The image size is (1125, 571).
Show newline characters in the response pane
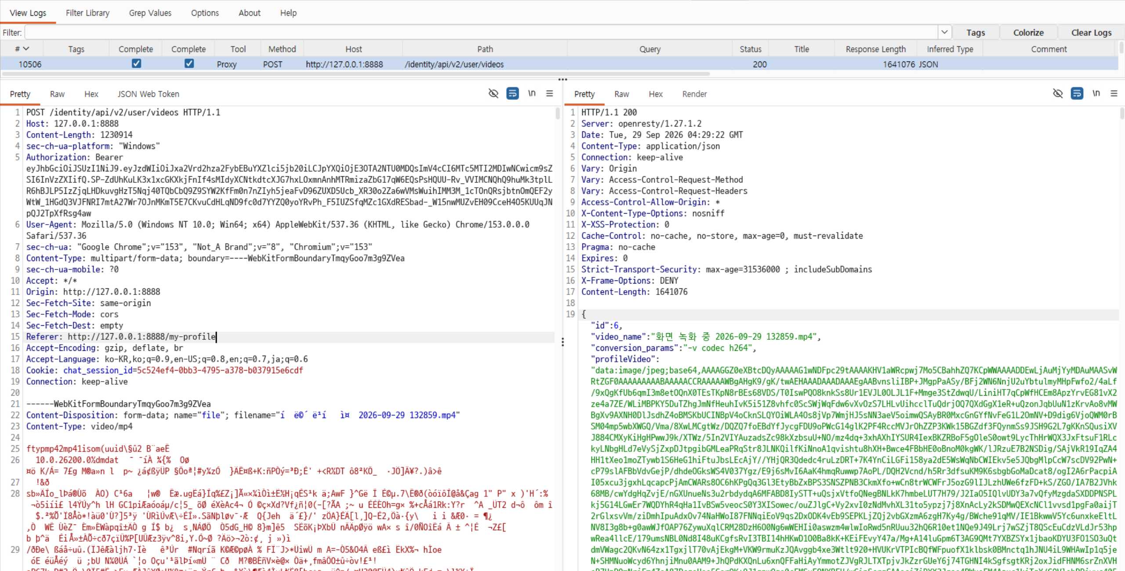(1096, 93)
